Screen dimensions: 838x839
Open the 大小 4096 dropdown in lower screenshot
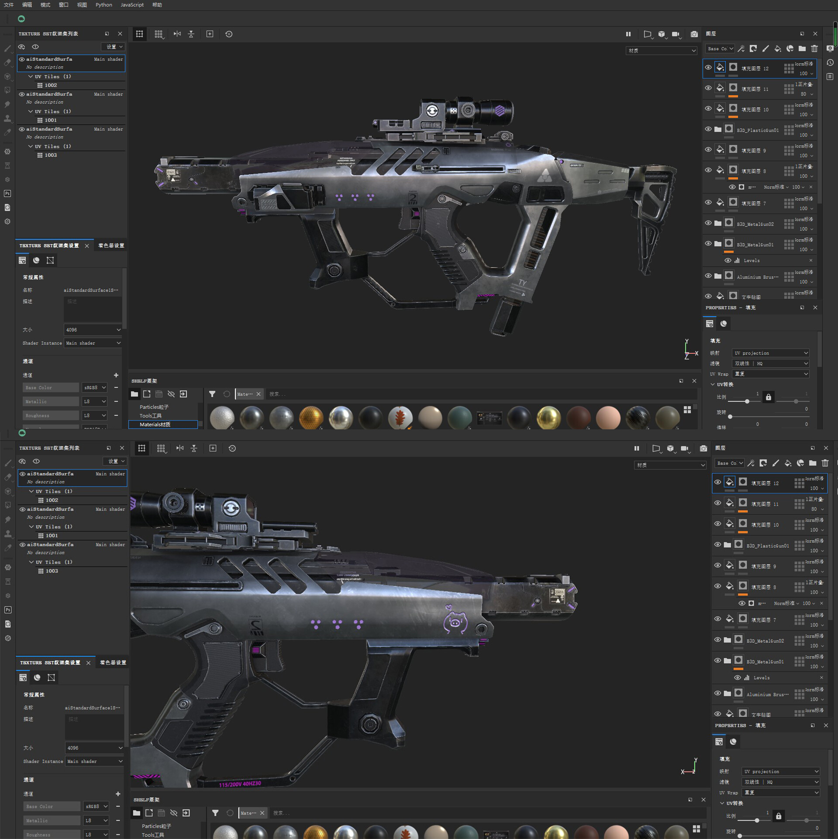(x=94, y=748)
